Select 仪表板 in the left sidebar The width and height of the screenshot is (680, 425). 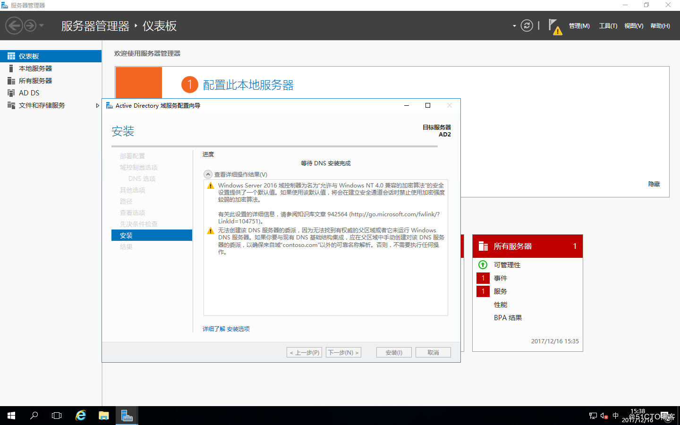51,56
